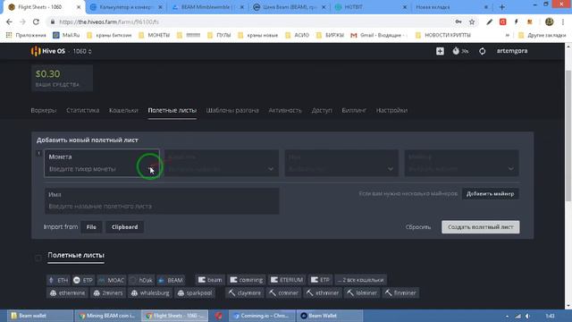Filter by the ethminer miner tag
The height and width of the screenshot is (322, 572).
pos(323,293)
